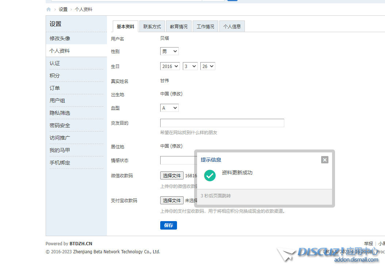Click the 举报 link at page bottom

[x=369, y=243]
